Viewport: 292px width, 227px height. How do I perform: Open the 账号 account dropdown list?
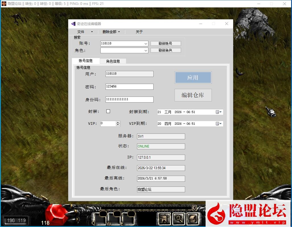(x=146, y=43)
